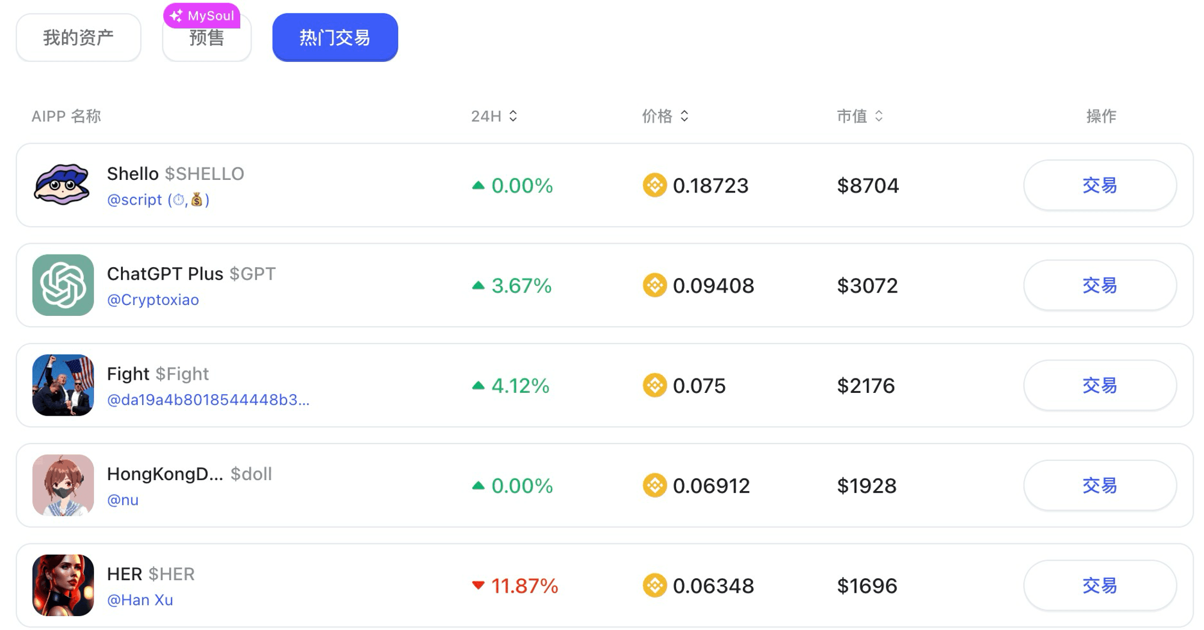1204x630 pixels.
Task: Click the green up arrow beside 3.67%
Action: [478, 285]
